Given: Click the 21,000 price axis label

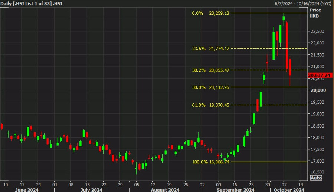Looking at the screenshot, I should 317,67.
